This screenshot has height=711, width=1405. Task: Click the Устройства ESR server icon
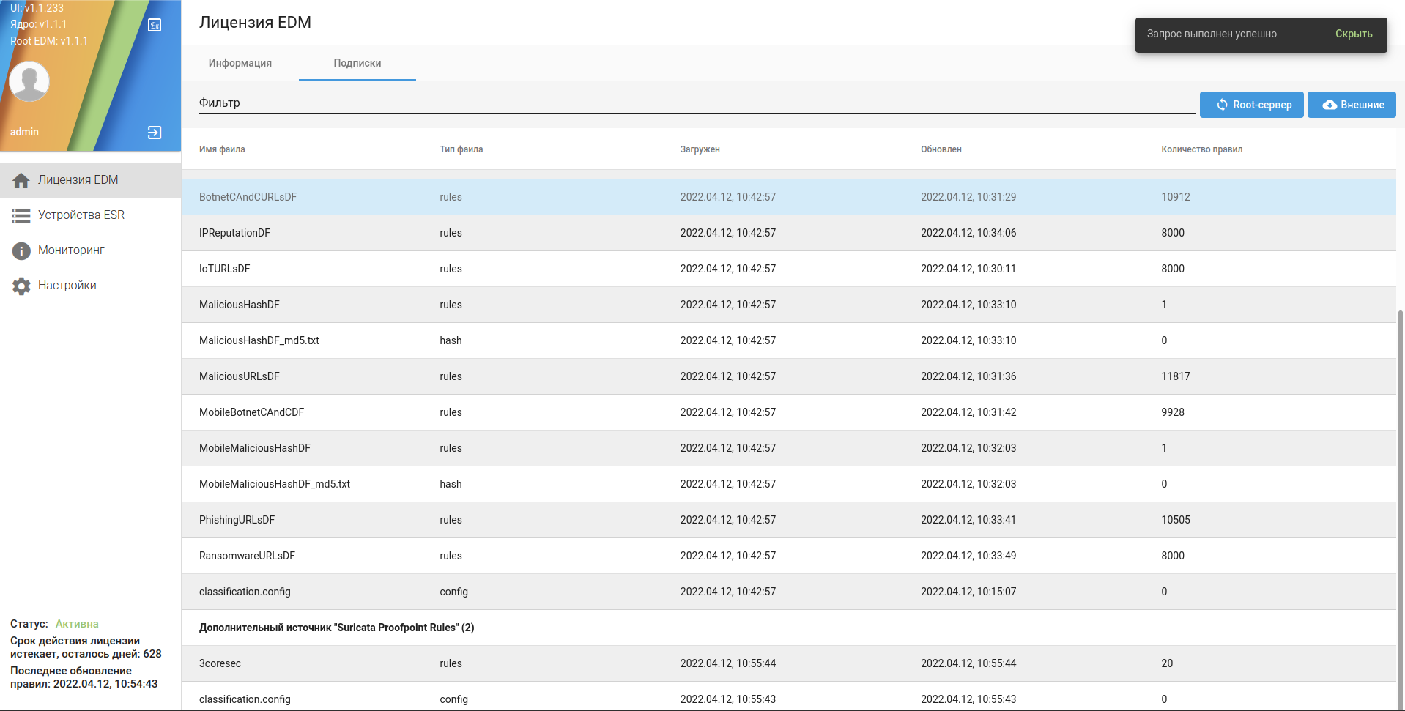(21, 215)
